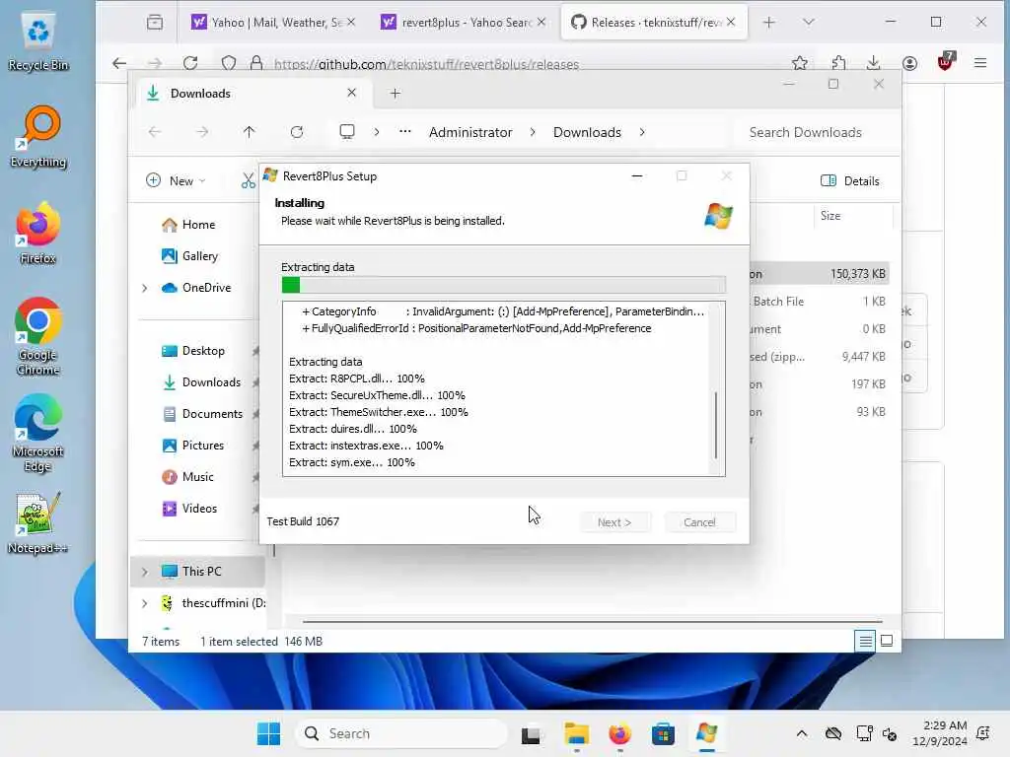Bookmark this page with the star icon
1010x757 pixels.
(x=799, y=63)
